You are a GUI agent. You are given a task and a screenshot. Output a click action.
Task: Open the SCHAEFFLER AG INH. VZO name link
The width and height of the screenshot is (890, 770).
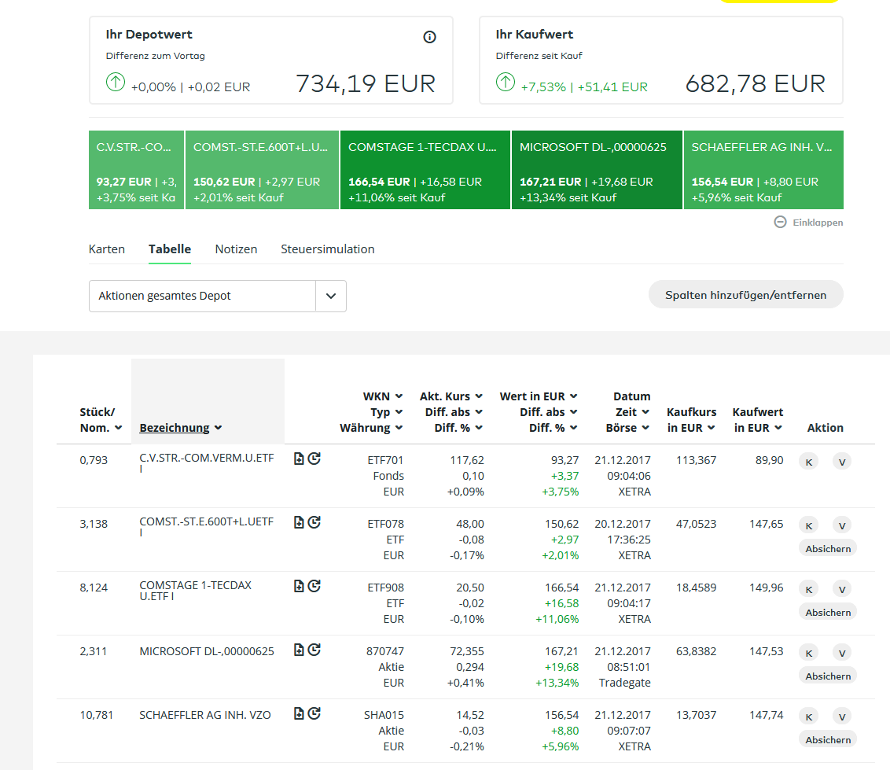click(x=204, y=714)
